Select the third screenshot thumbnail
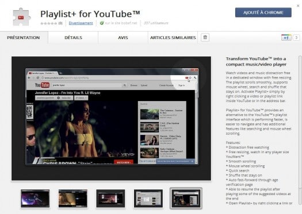Viewport: 302px width, 214px height. pos(110,199)
